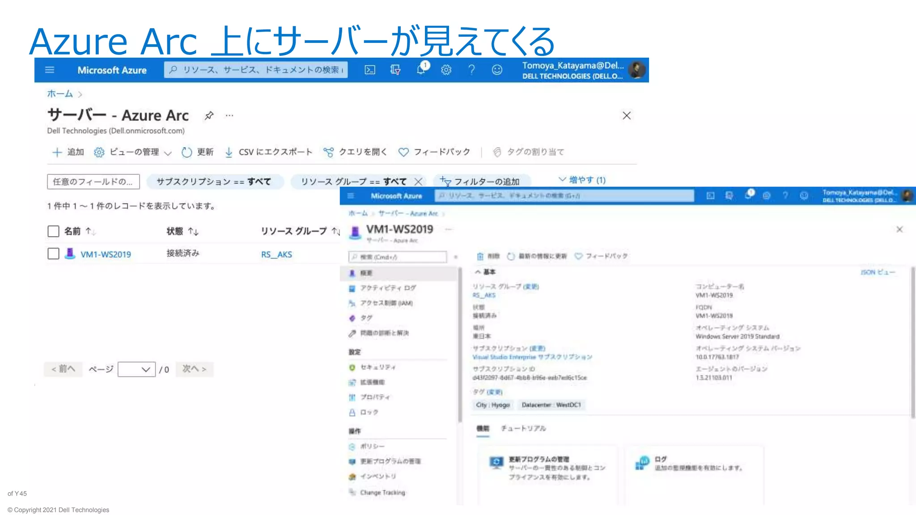Click 更新 to refresh the list
The width and height of the screenshot is (916, 515).
point(197,152)
